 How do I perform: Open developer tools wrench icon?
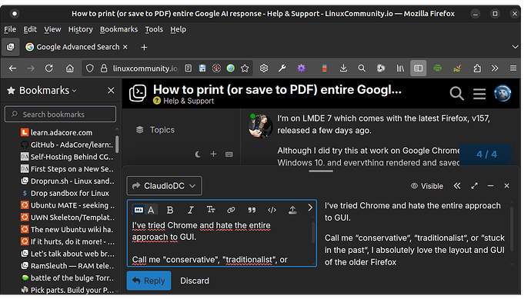coord(282,68)
